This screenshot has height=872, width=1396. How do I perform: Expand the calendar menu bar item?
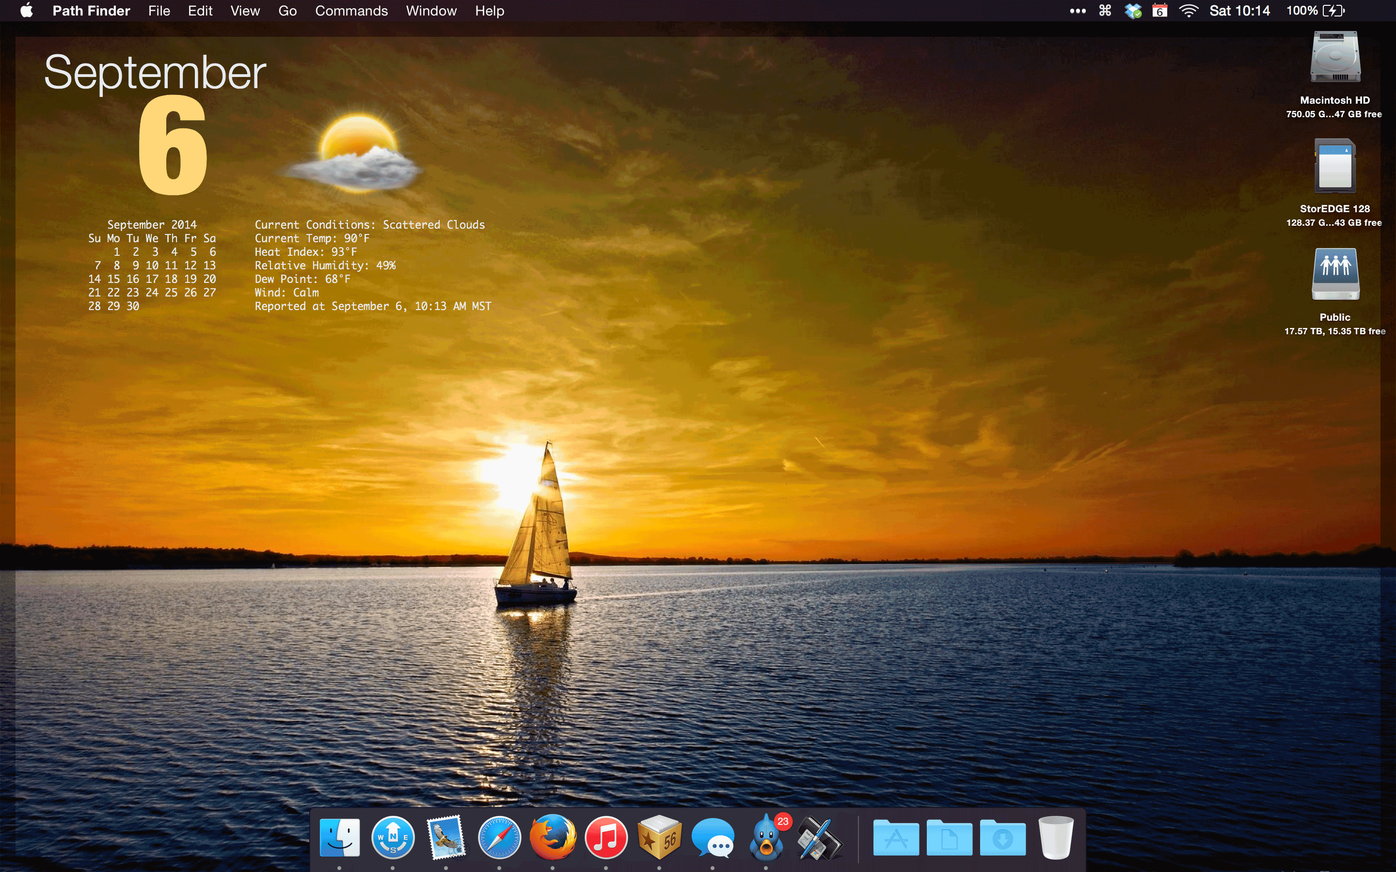coord(1159,11)
